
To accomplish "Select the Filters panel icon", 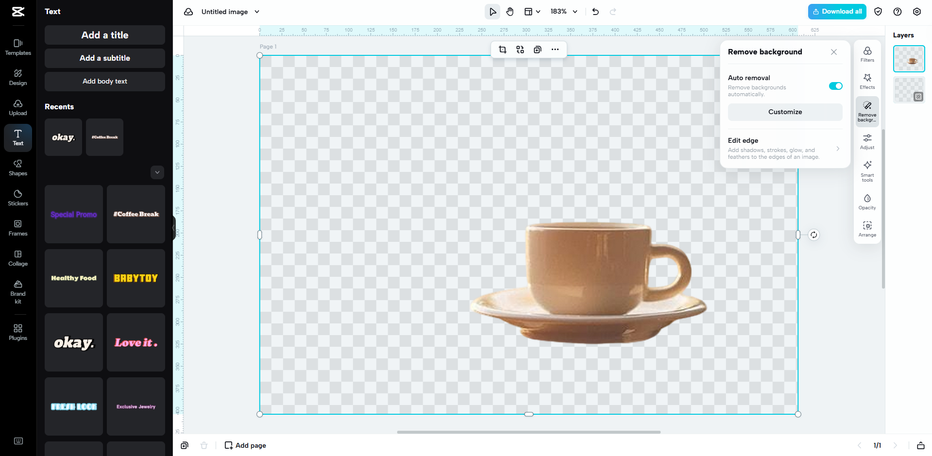I will pyautogui.click(x=867, y=54).
